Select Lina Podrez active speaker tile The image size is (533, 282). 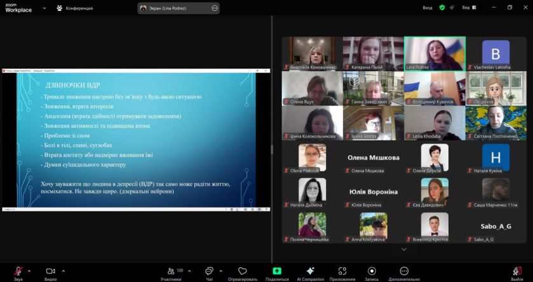point(435,54)
